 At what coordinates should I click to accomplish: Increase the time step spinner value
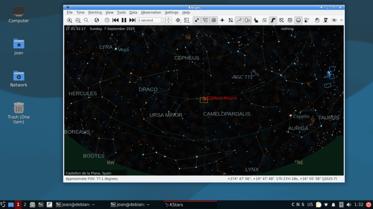[168, 19]
